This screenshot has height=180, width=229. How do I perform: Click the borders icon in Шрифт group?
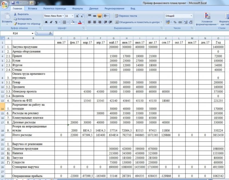tap(64, 22)
